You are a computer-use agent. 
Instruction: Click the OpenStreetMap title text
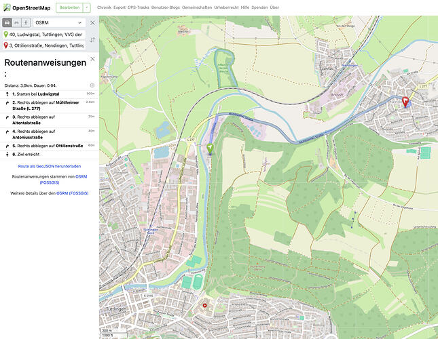(x=31, y=8)
